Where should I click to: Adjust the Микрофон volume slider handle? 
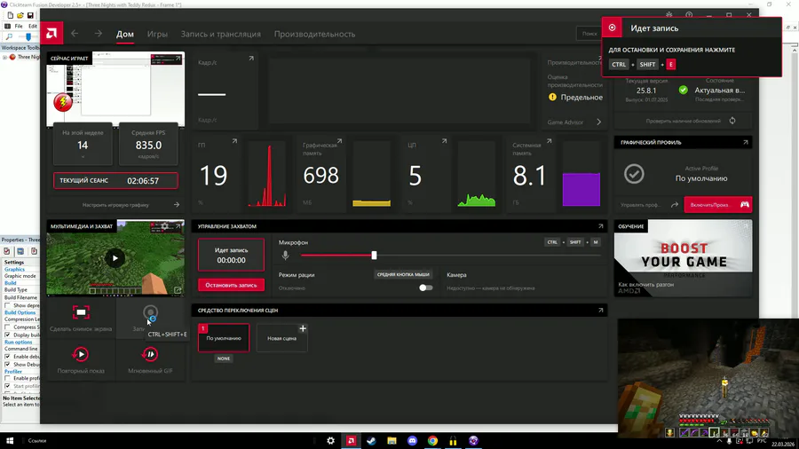click(374, 255)
